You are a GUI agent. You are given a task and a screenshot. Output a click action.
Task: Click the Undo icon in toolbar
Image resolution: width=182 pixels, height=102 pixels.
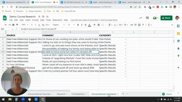pos(6,25)
